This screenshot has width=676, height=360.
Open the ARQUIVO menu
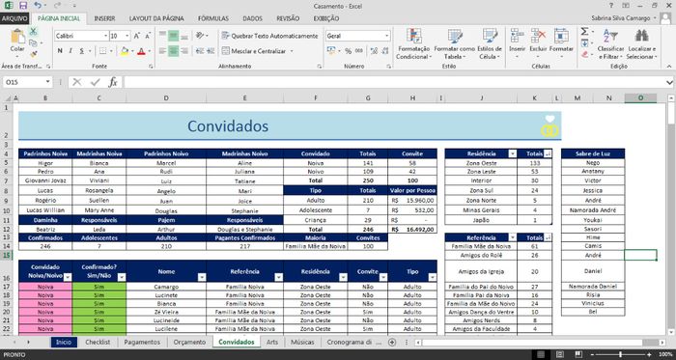coord(14,18)
